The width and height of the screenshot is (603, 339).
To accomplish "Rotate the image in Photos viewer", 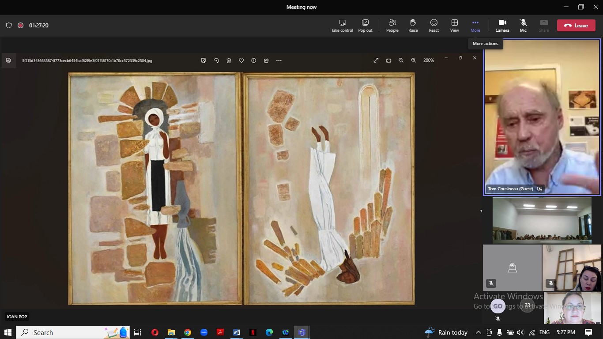I will pyautogui.click(x=216, y=60).
